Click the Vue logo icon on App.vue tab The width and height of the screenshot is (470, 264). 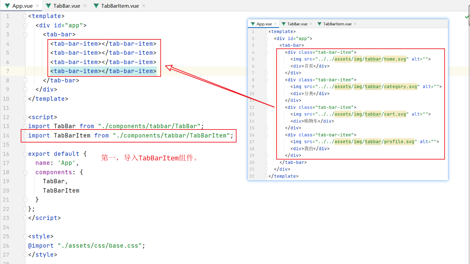7,6
